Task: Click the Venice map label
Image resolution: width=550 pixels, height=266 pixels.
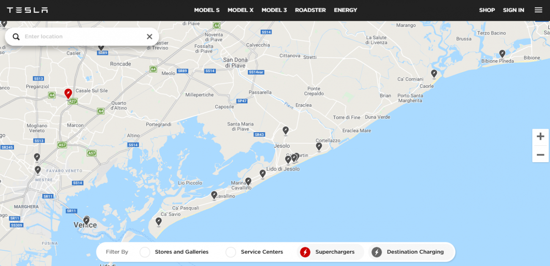Action: point(85,225)
